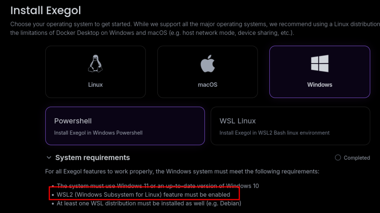This screenshot has width=380, height=213.
Task: Click the 'For all Exegol features' sentence
Action: [x=182, y=171]
